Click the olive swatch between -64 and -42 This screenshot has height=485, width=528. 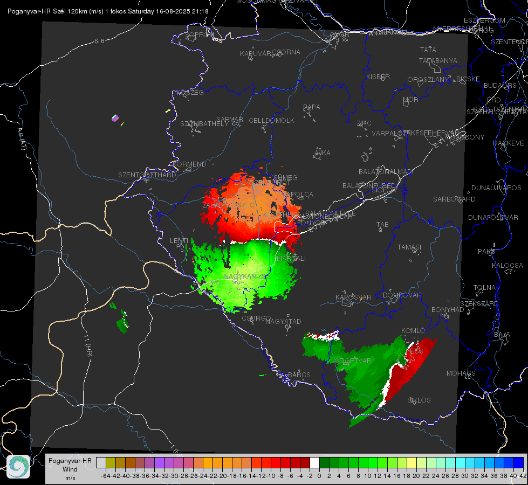(111, 462)
